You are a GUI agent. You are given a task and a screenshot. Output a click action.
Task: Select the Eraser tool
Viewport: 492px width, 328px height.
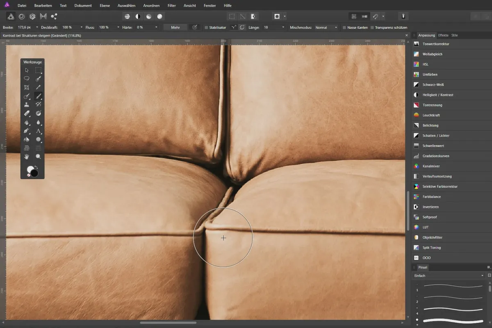point(27,113)
